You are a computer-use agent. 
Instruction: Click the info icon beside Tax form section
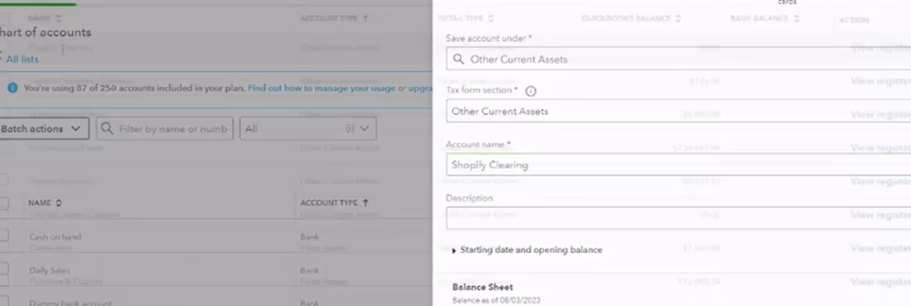click(x=530, y=91)
